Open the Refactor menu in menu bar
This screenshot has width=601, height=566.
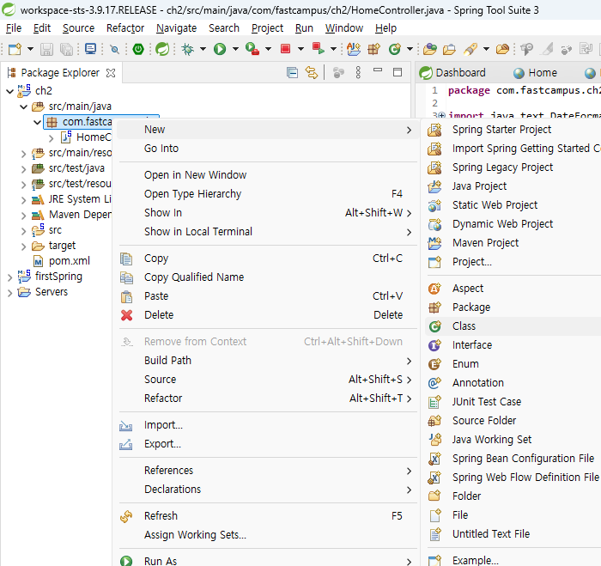[x=125, y=28]
